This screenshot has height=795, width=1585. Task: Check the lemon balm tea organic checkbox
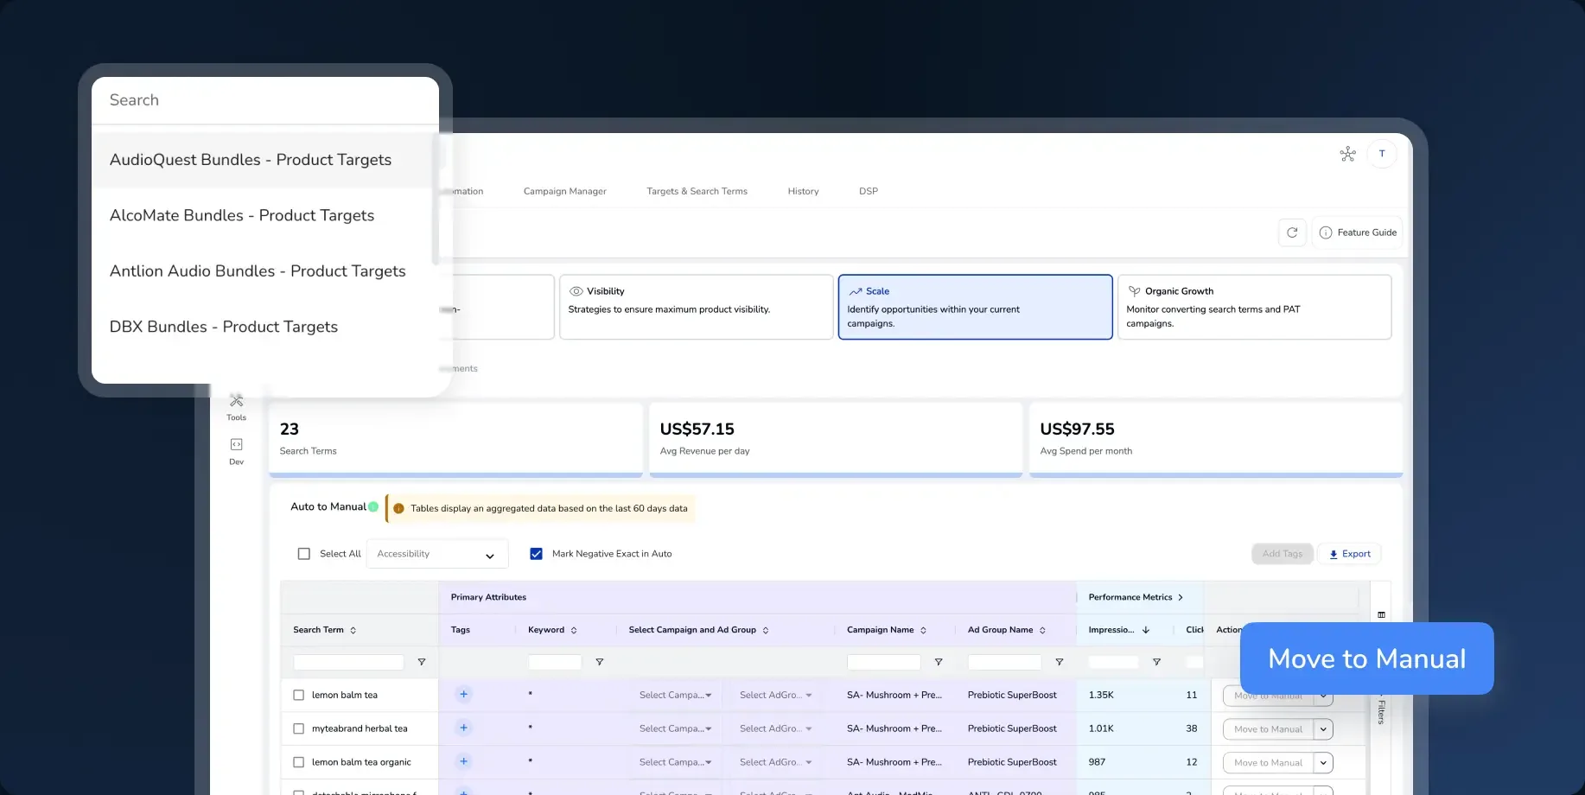click(x=298, y=762)
